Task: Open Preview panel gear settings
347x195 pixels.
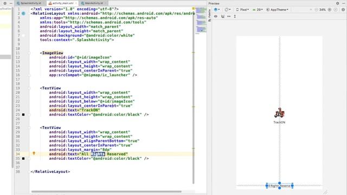Action: click(x=337, y=3)
